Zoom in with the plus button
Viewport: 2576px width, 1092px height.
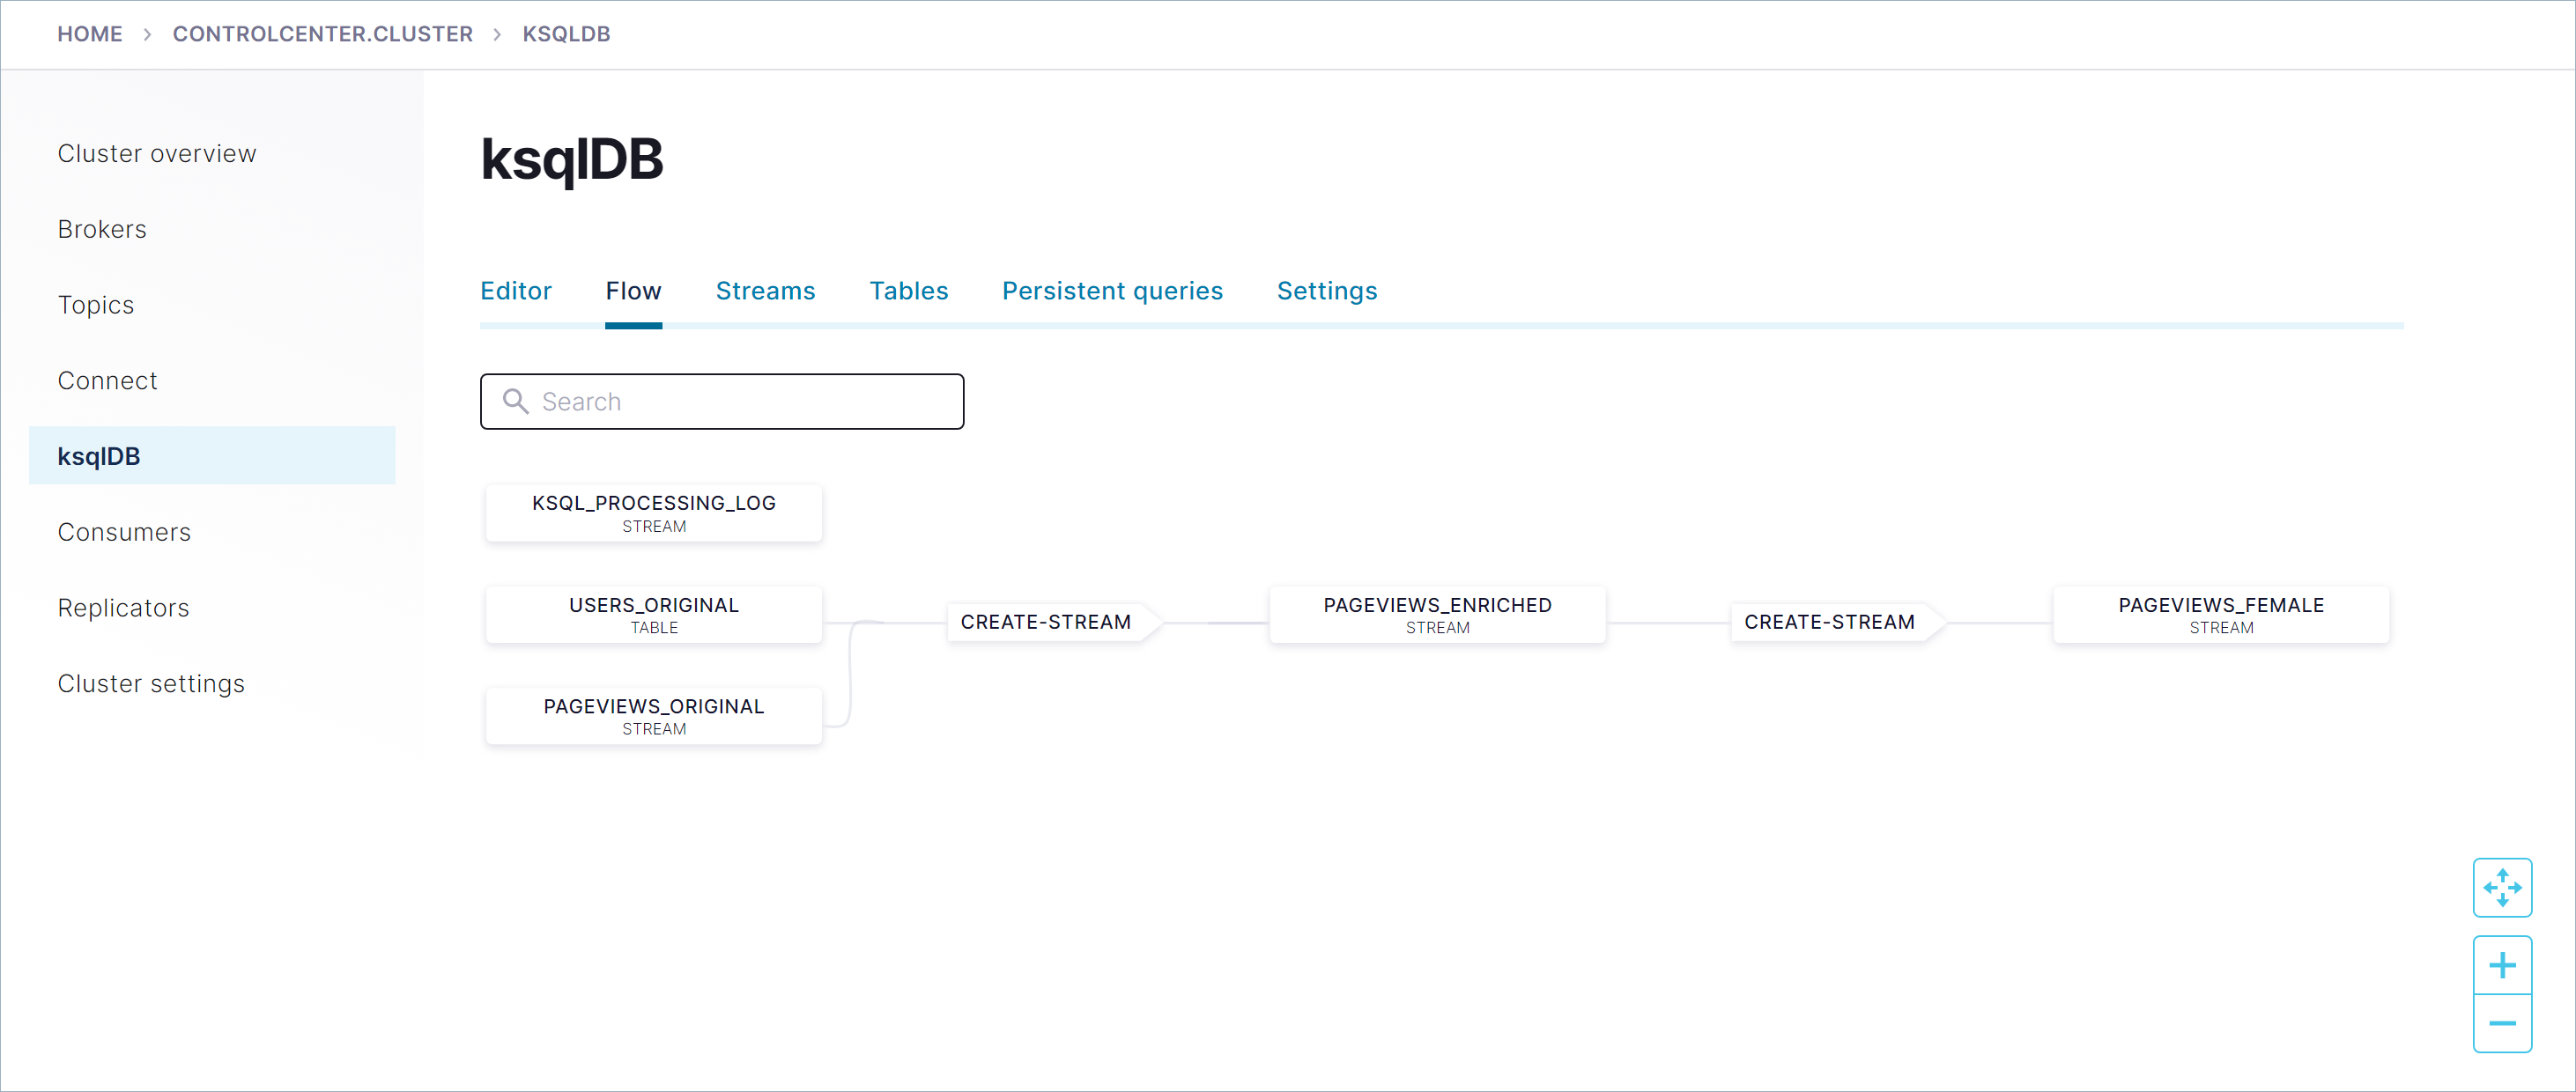pos(2501,964)
